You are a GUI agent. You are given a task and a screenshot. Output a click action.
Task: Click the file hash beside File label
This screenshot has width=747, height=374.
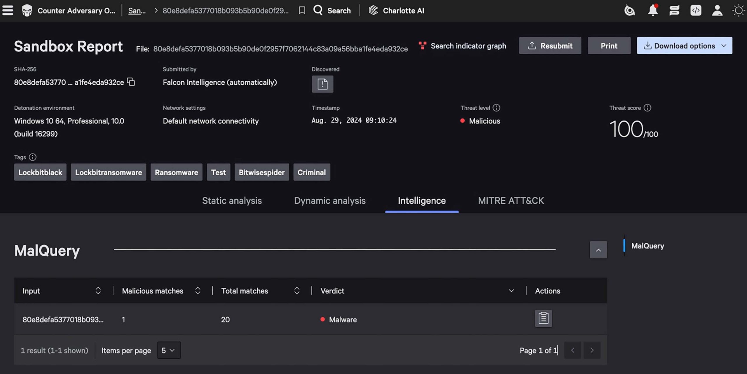coord(280,49)
